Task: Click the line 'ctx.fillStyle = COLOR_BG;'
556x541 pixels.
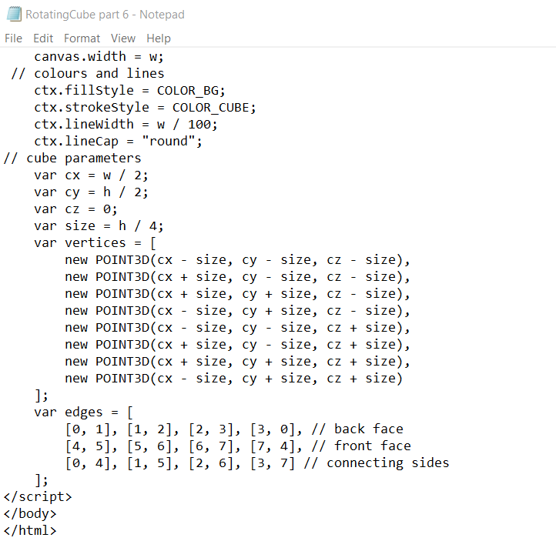Action: click(x=129, y=90)
